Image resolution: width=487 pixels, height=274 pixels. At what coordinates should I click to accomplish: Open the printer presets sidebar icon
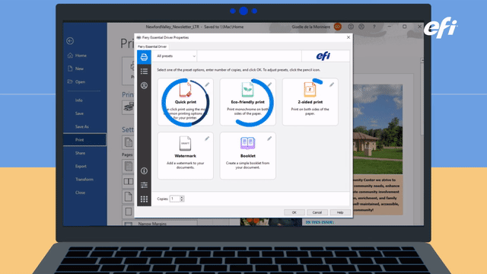pyautogui.click(x=144, y=57)
